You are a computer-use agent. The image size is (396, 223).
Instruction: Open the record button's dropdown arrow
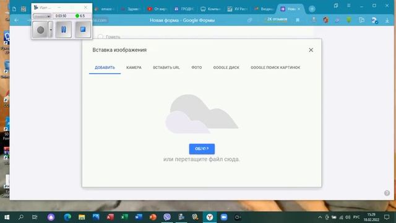pyautogui.click(x=51, y=30)
